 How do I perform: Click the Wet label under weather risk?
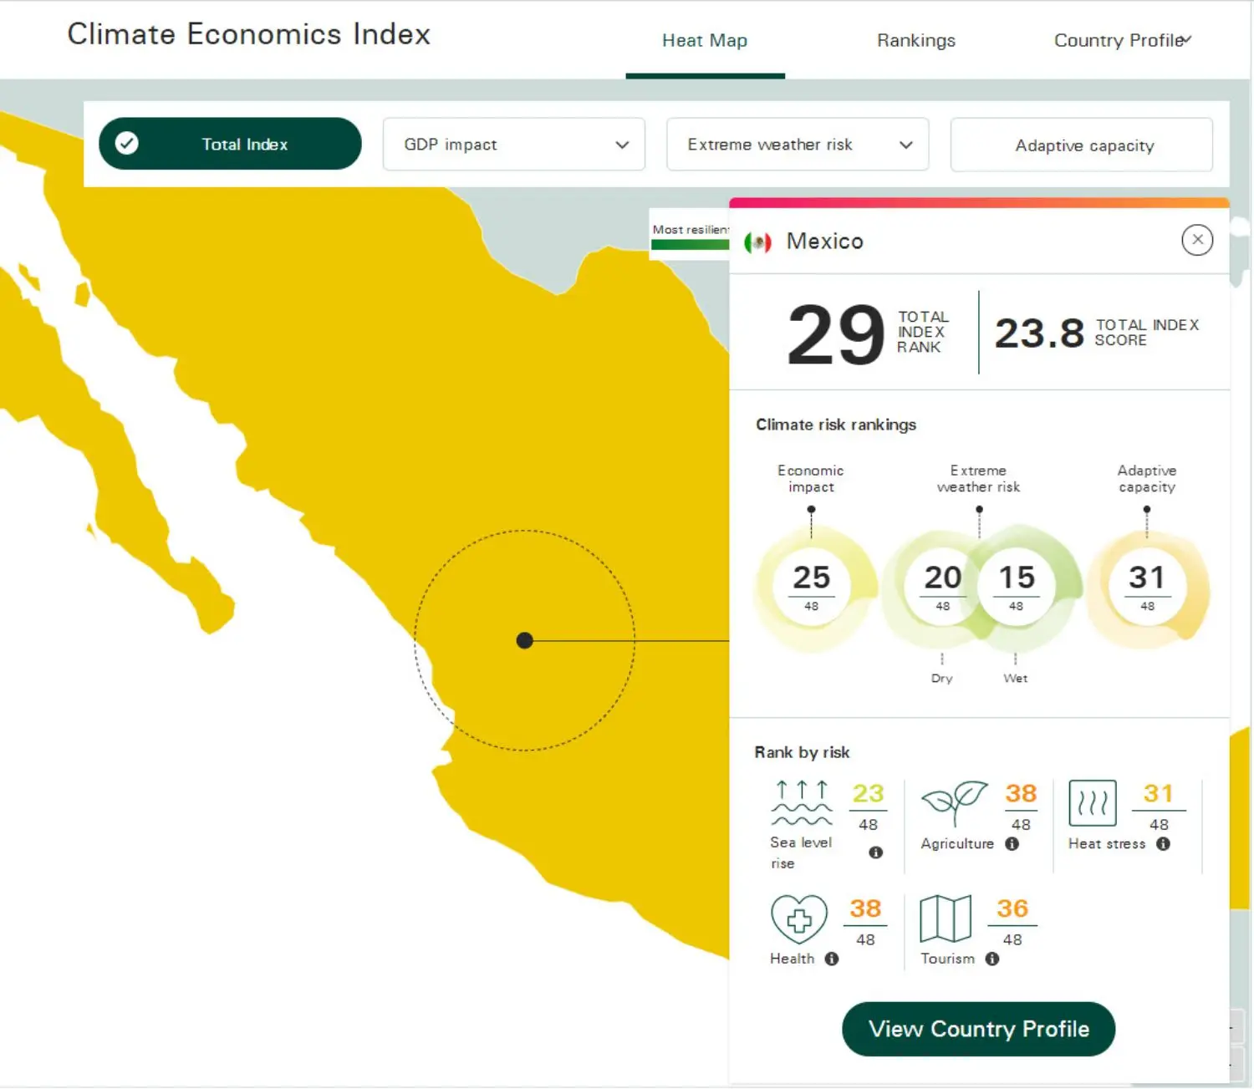(1016, 678)
